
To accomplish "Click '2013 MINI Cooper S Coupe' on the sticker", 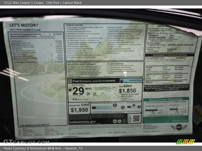I will tap(25, 30).
